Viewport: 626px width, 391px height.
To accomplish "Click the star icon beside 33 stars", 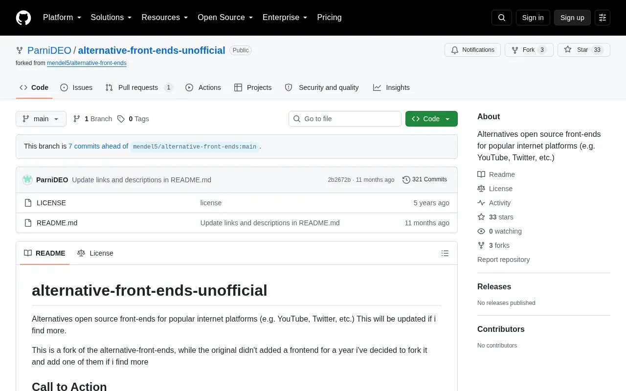I will [x=481, y=217].
